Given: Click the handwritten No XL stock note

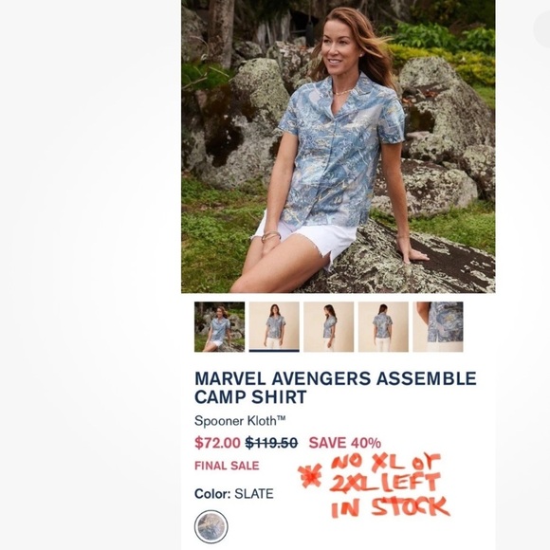Looking at the screenshot, I should click(390, 486).
